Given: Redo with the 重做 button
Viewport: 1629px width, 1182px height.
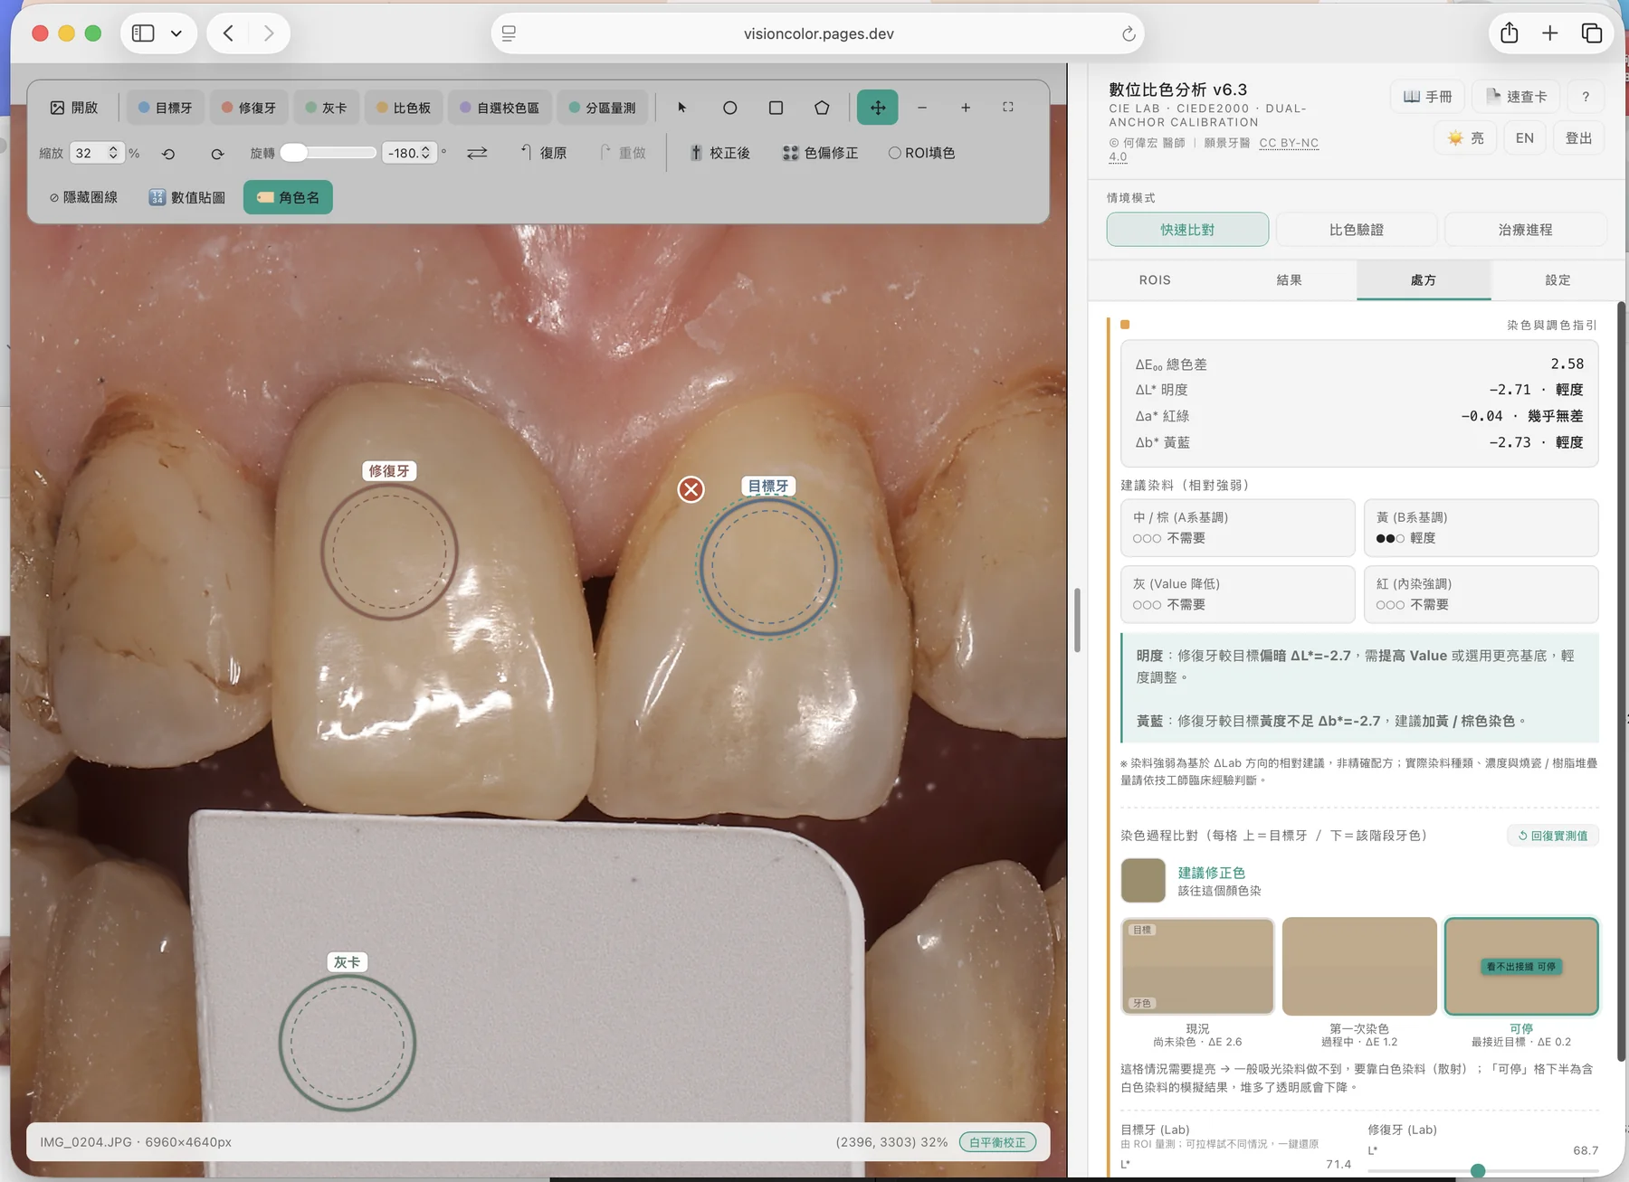Looking at the screenshot, I should [624, 153].
